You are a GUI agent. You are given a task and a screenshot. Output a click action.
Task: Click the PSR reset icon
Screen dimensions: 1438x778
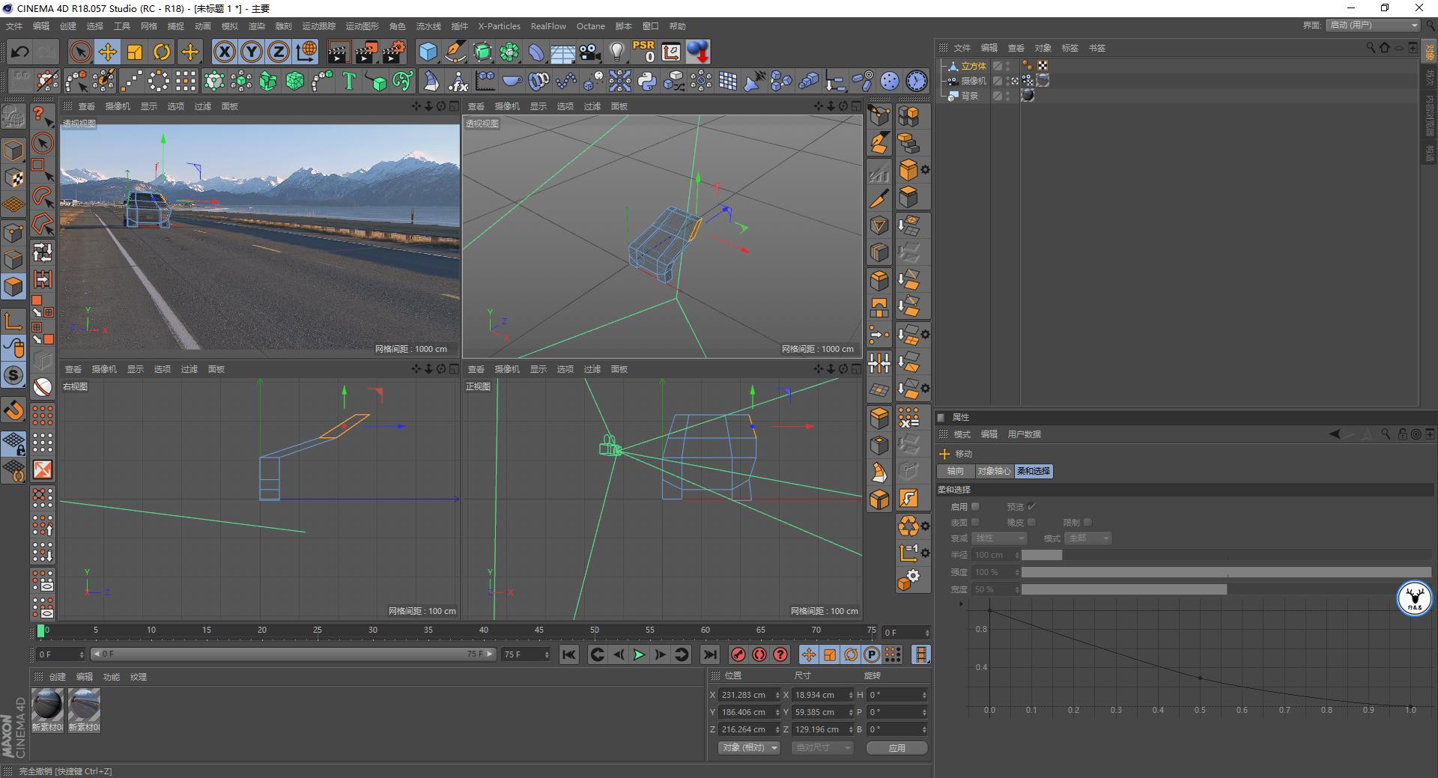643,52
